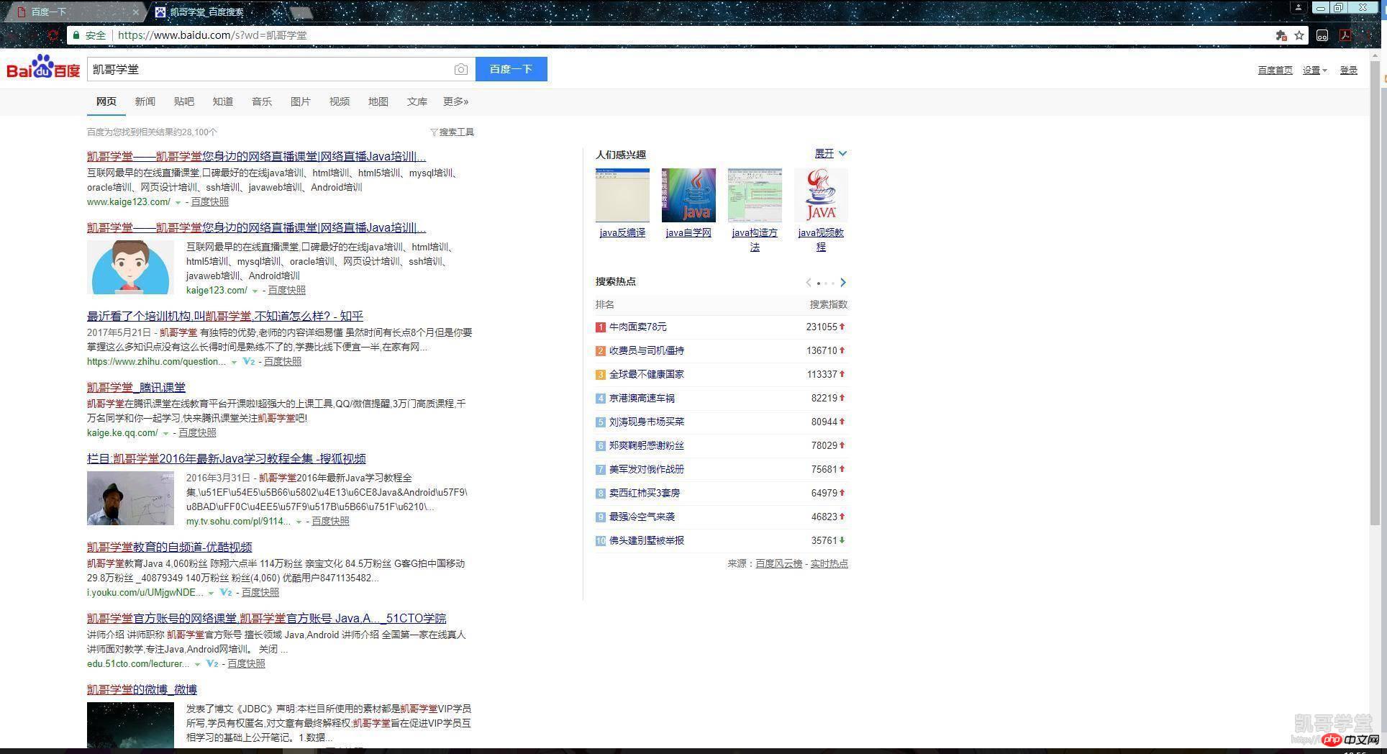Image resolution: width=1387 pixels, height=754 pixels.
Task: Click the translate extension icon in address bar
Action: point(1281,35)
